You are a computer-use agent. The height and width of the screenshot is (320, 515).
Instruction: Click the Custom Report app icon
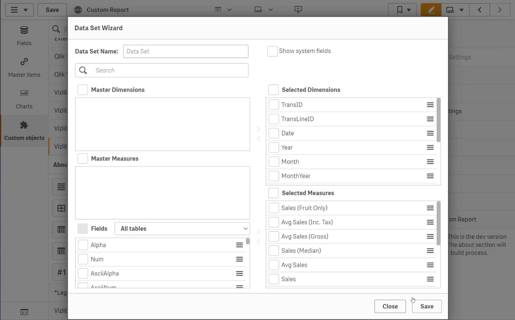[78, 10]
